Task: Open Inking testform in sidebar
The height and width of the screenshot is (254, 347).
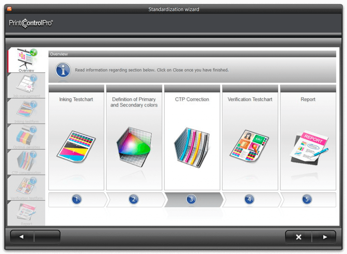Action: (x=26, y=111)
